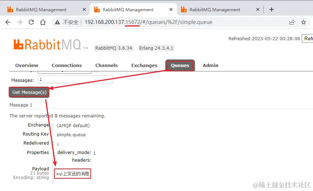Focus the Messages count input field
Image resolution: width=313 pixels, height=191 pixels.
pos(76,79)
